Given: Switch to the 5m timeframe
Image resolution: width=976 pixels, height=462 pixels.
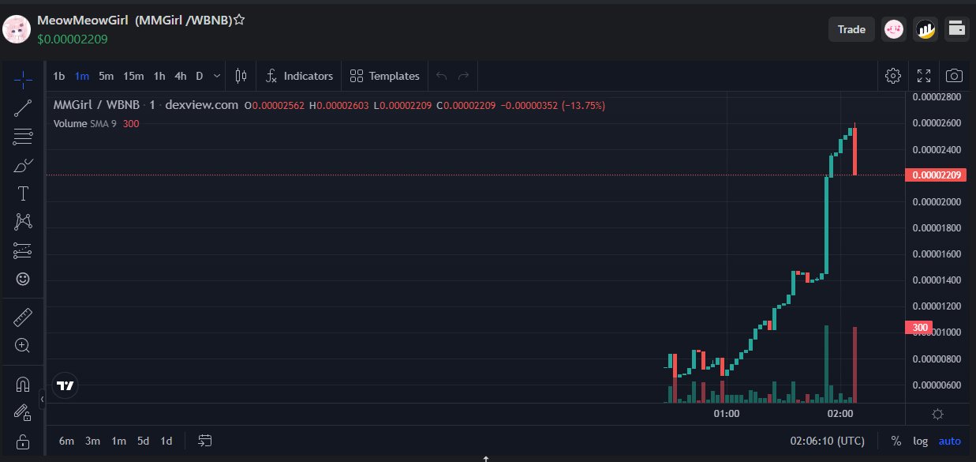Looking at the screenshot, I should 106,76.
